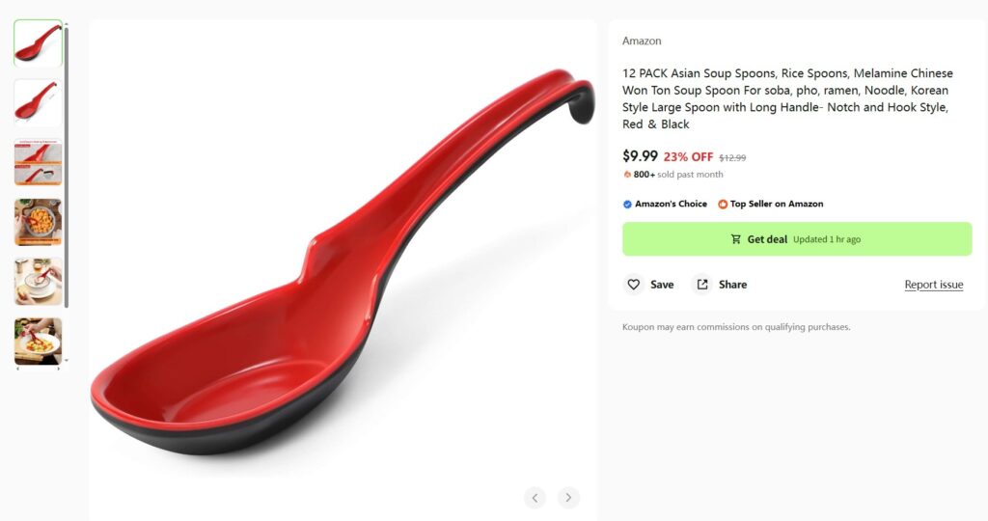Image resolution: width=988 pixels, height=521 pixels.
Task: Open the third infographic thumbnail
Action: coord(38,162)
